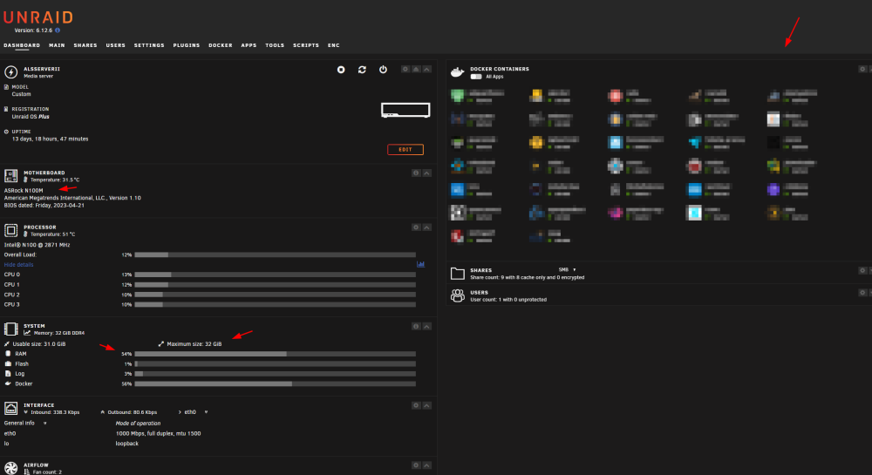The height and width of the screenshot is (475, 872).
Task: Click the Interface network port icon
Action: tap(10, 409)
